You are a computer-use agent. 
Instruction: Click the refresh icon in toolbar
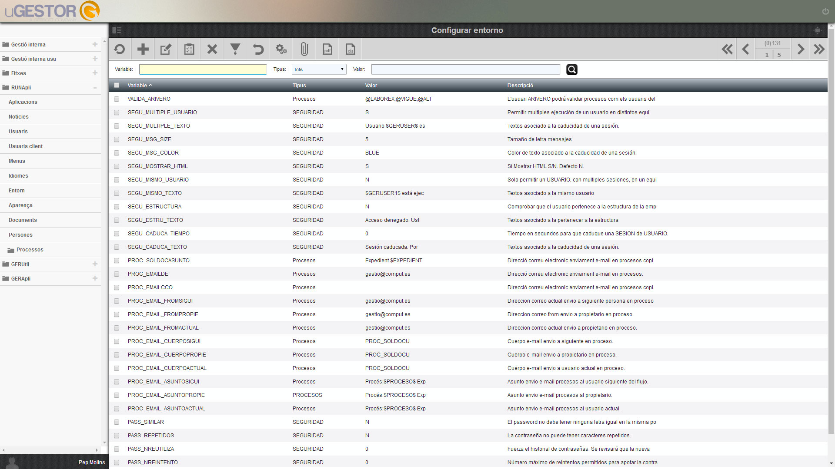(120, 49)
